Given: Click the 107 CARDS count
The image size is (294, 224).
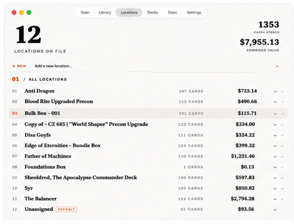Looking at the screenshot, I should tap(191, 91).
